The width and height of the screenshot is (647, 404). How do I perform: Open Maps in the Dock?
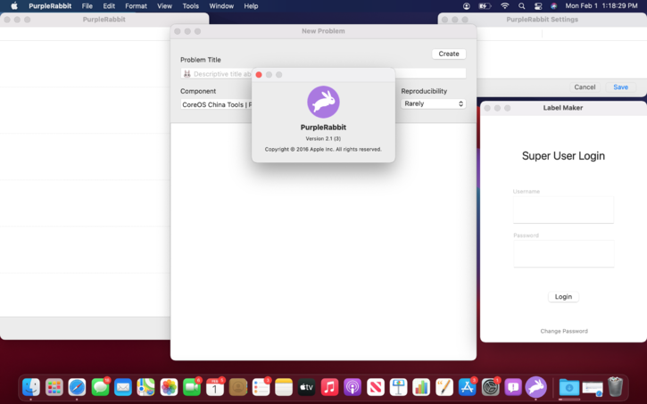(146, 387)
